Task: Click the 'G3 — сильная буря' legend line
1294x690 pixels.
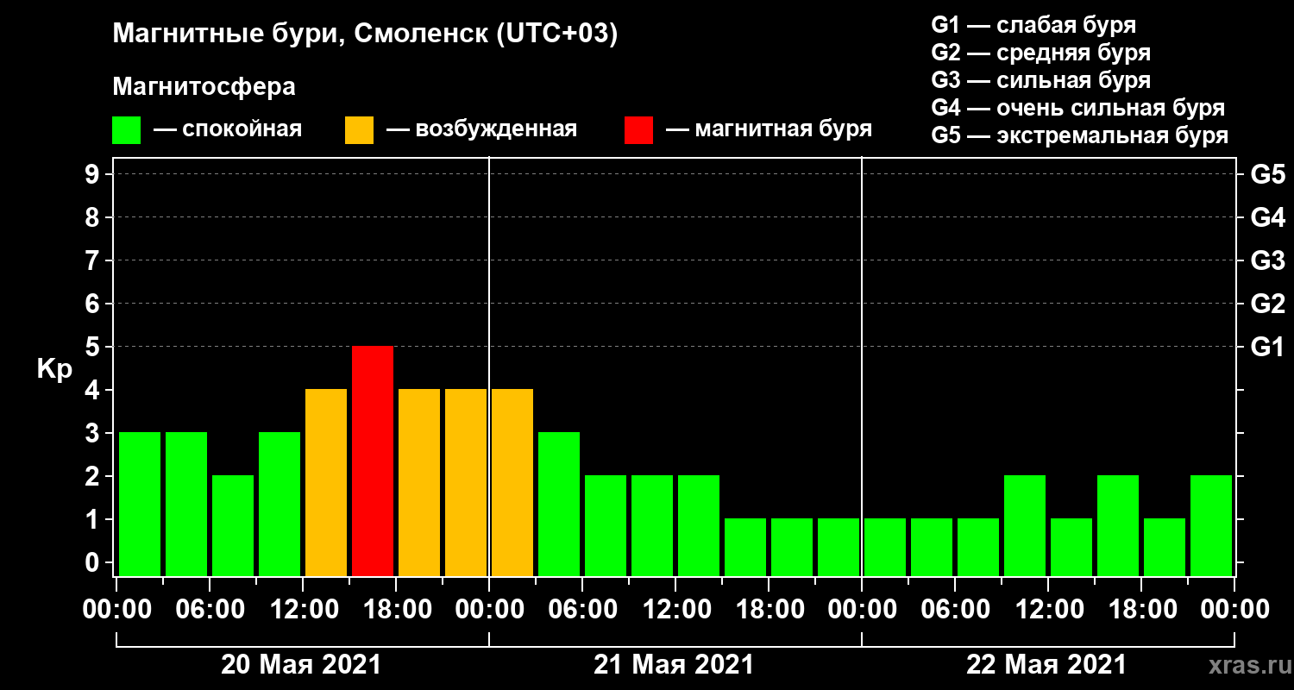Action: click(x=1041, y=80)
